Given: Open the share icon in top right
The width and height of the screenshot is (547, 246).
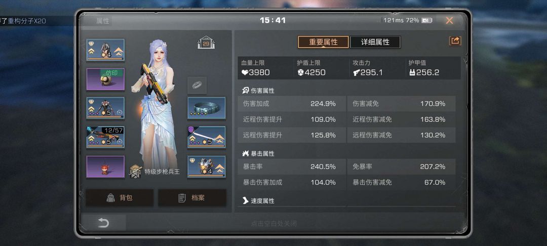Looking at the screenshot, I should pos(455,41).
